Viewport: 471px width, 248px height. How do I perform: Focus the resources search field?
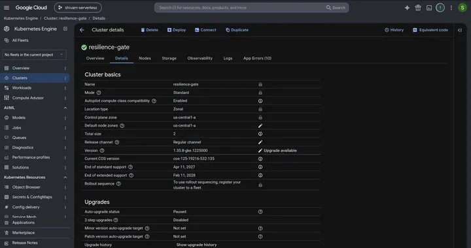[x=240, y=8]
